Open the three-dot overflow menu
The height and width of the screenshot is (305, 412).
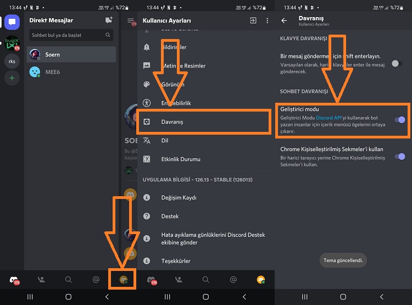(x=267, y=20)
